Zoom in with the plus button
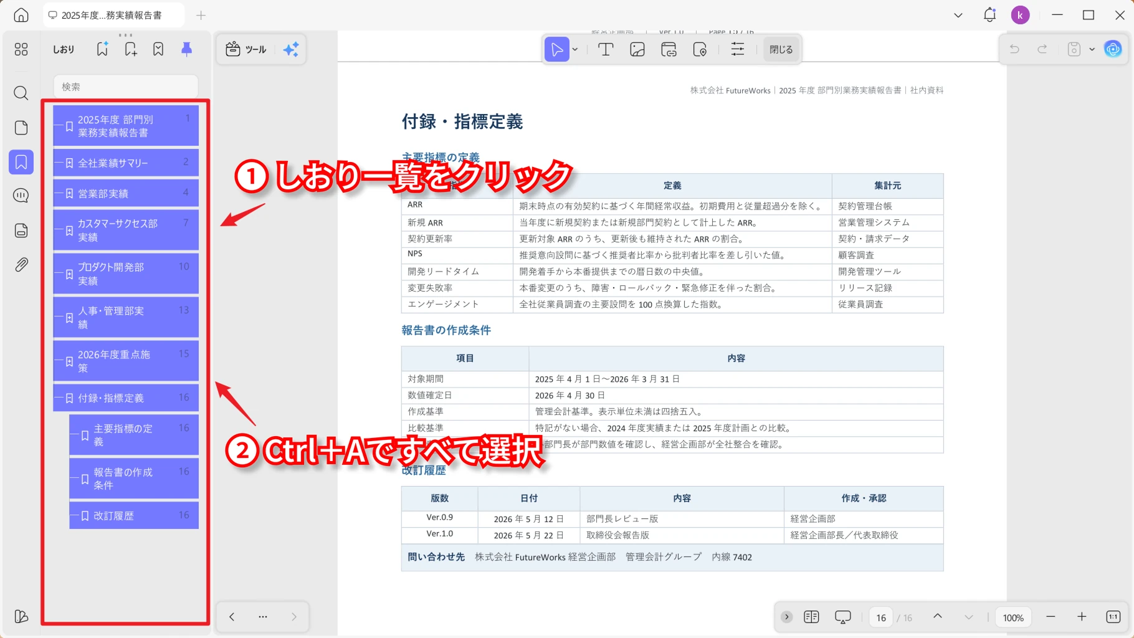 coord(1082,617)
